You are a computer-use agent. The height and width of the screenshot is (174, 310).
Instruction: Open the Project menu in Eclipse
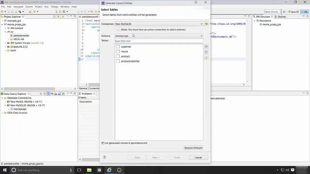pos(39,7)
